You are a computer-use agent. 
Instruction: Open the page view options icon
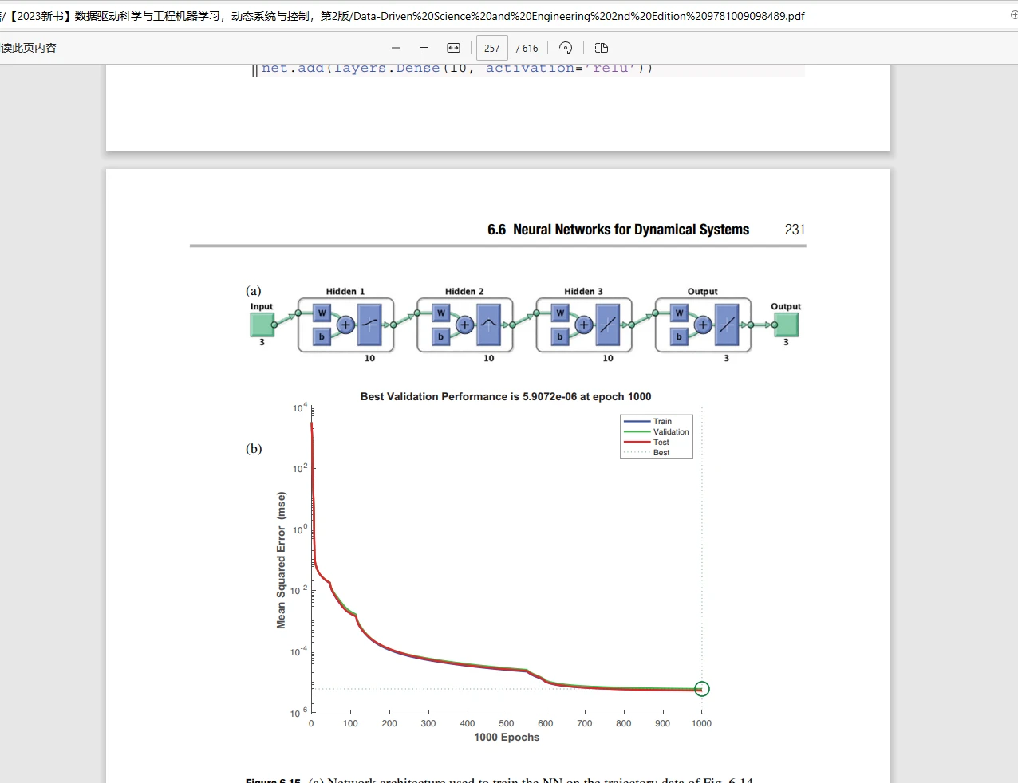pos(602,48)
